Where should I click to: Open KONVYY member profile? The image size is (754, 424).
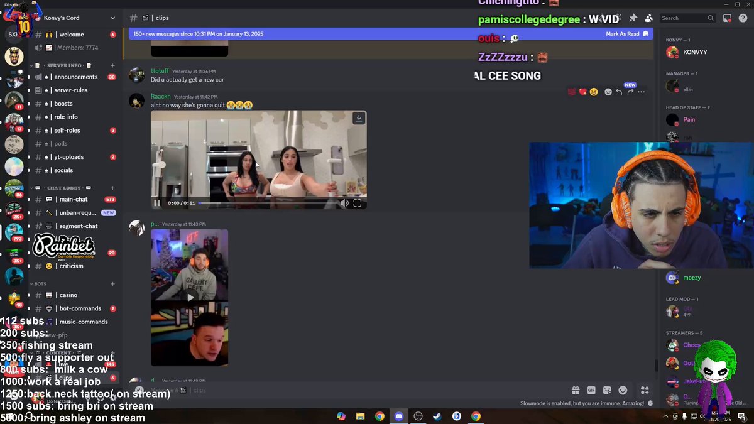[x=695, y=52]
